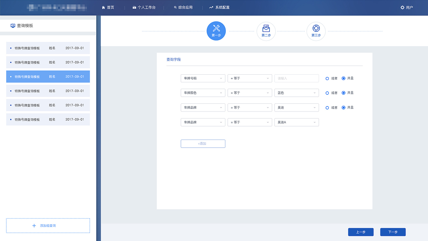
Task: Click the briefcase icon beside 个人工作台
Action: [134, 7]
